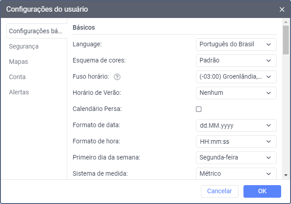Select the Configurações básicas tab
This screenshot has width=291, height=204.
tap(36, 31)
